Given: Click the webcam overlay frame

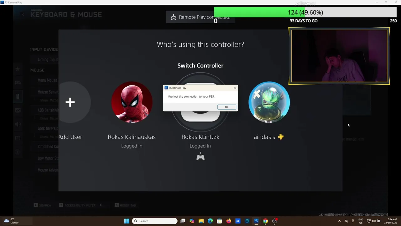Looking at the screenshot, I should point(339,56).
